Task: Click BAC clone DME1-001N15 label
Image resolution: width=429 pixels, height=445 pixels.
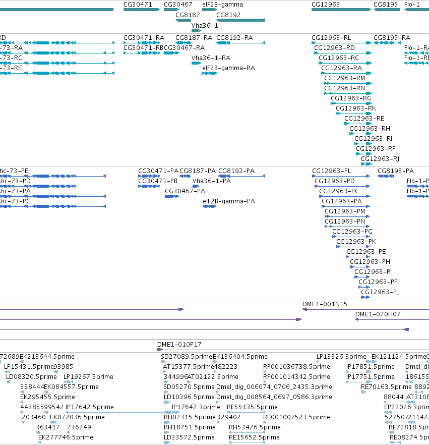Action: pos(325,304)
